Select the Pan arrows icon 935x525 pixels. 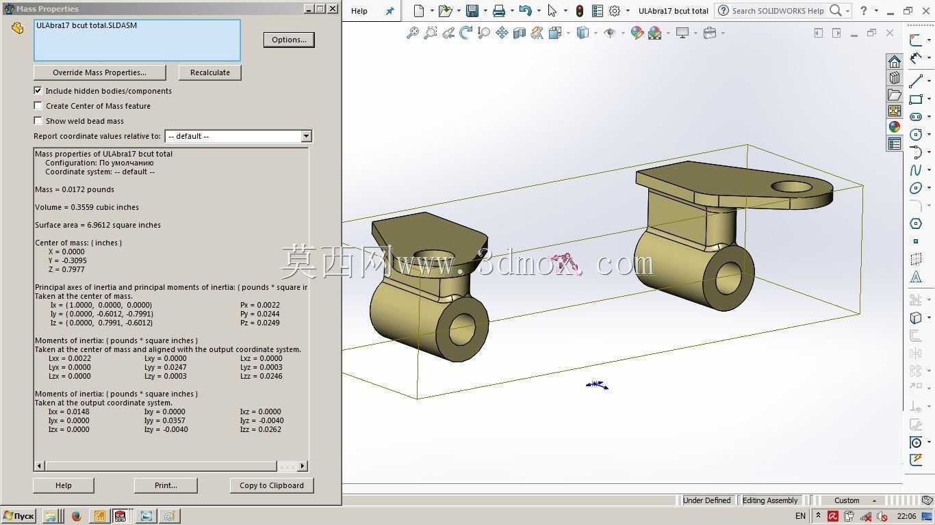click(x=502, y=33)
